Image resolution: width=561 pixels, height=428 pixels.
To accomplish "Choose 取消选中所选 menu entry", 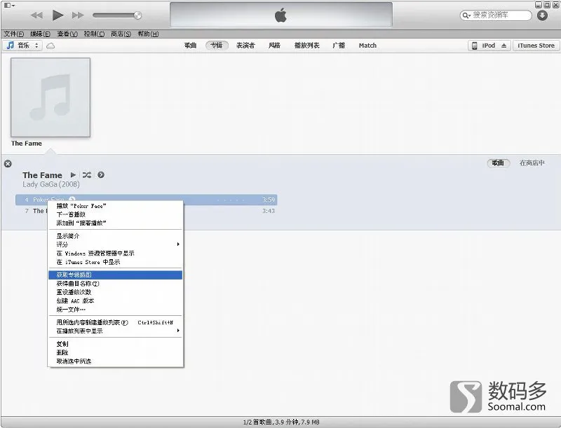I will [x=115, y=361].
